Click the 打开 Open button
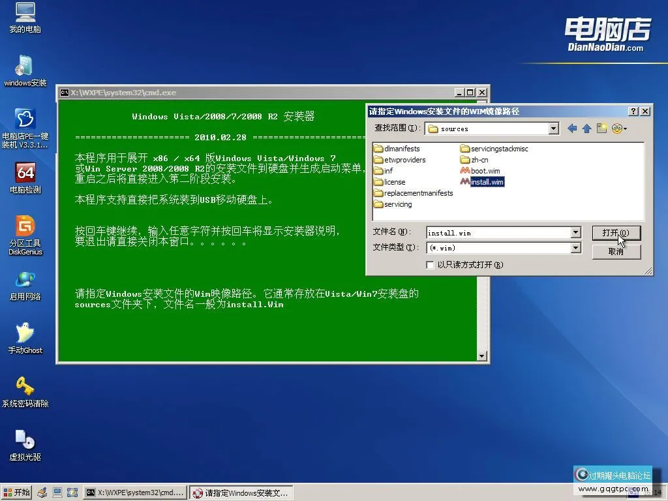Image resolution: width=668 pixels, height=501 pixels. click(x=616, y=232)
